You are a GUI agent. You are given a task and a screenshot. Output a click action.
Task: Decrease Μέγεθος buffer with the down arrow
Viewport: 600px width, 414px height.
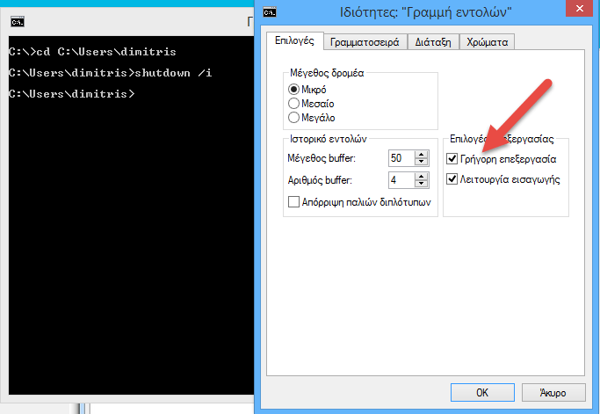pyautogui.click(x=422, y=163)
